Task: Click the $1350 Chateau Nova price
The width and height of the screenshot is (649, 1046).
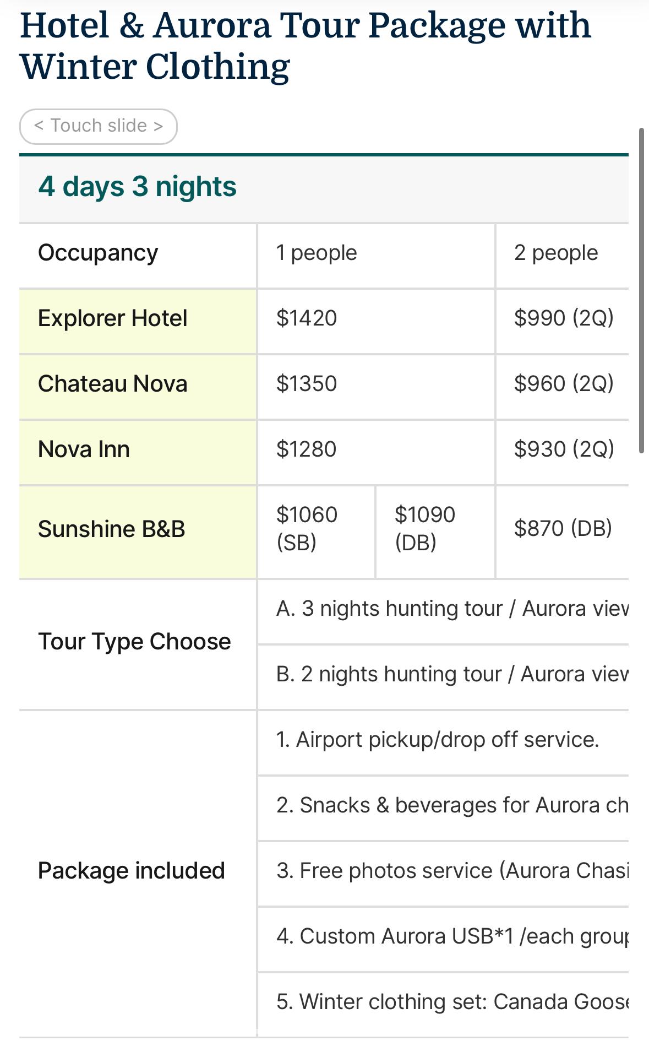Action: pos(307,384)
